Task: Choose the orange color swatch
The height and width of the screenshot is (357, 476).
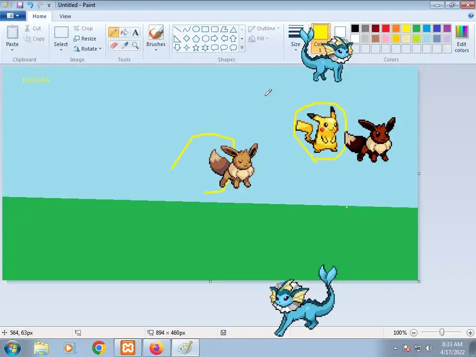Action: (396, 28)
